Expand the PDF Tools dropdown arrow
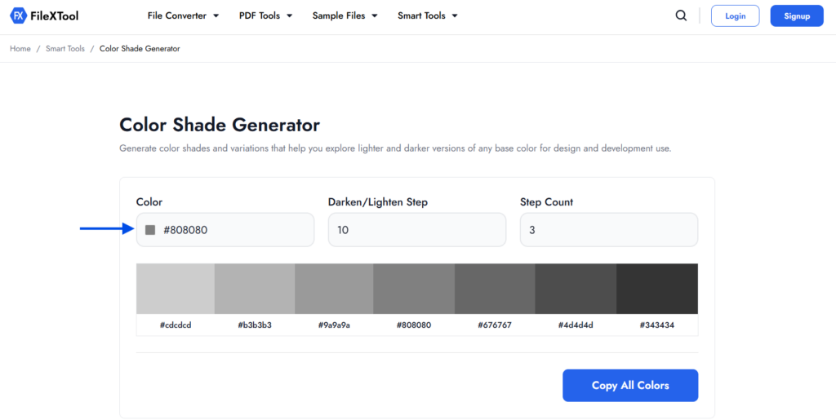The image size is (836, 420). [290, 16]
